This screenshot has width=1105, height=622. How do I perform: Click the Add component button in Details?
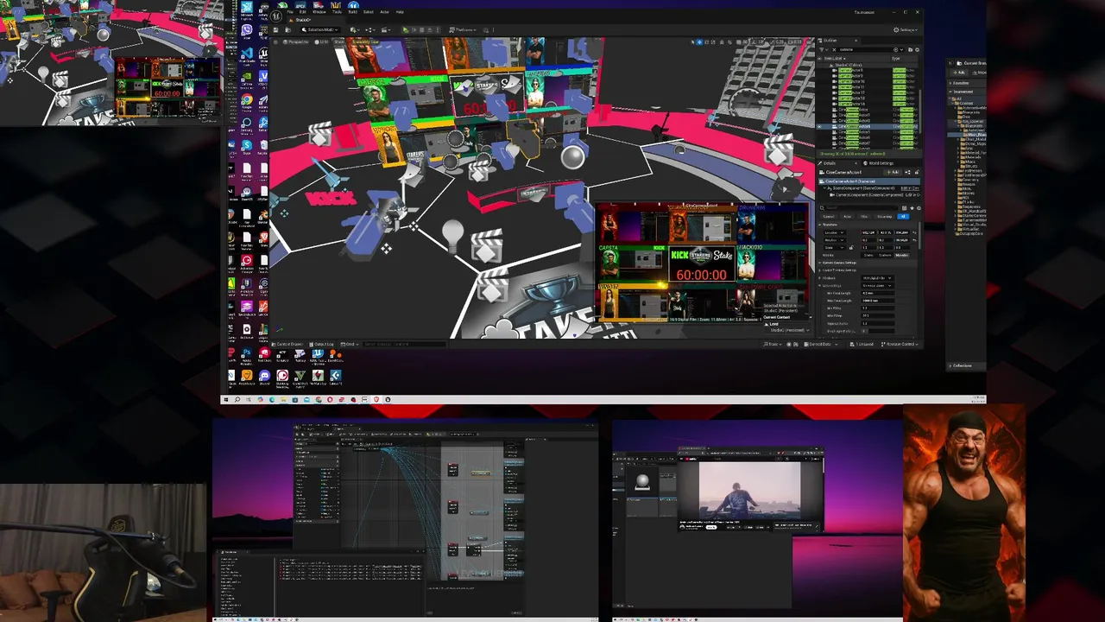(x=892, y=172)
